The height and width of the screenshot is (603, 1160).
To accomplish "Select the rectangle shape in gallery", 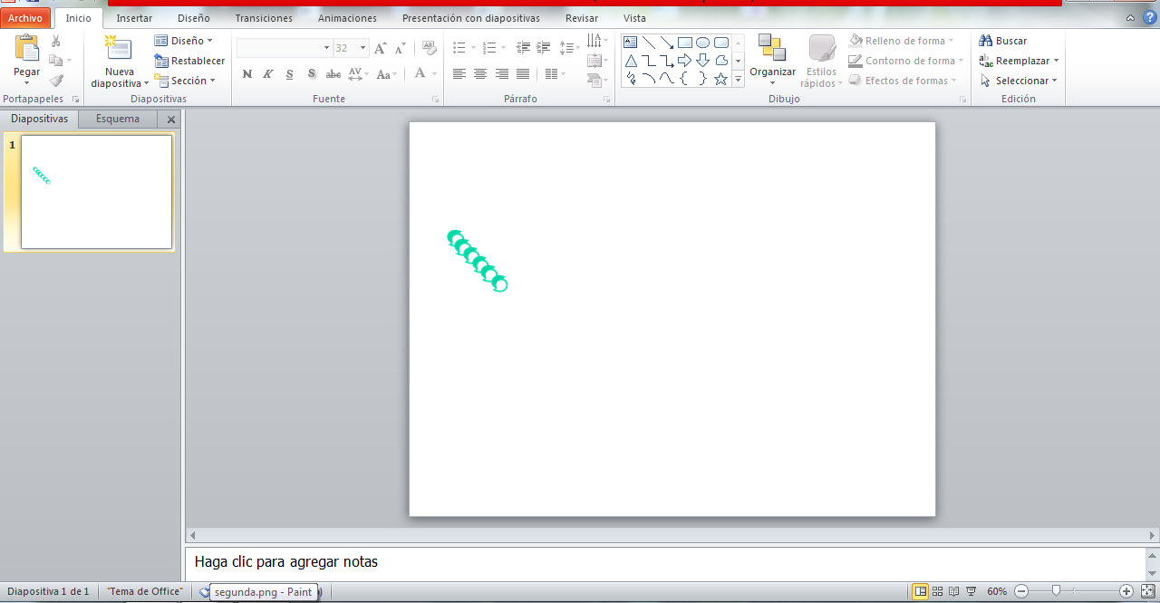I will pyautogui.click(x=685, y=43).
